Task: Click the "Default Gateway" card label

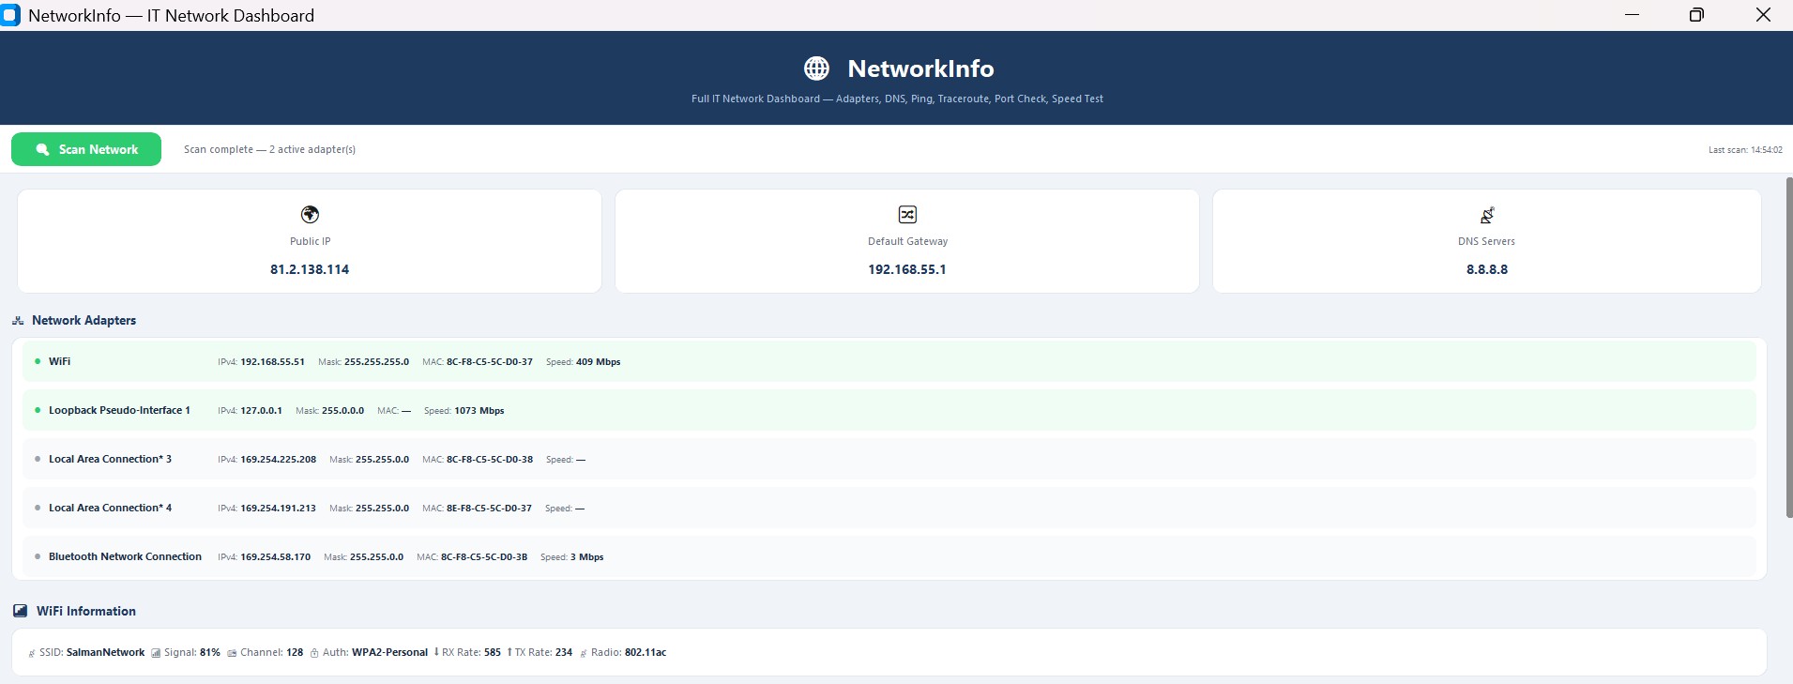Action: coord(907,241)
